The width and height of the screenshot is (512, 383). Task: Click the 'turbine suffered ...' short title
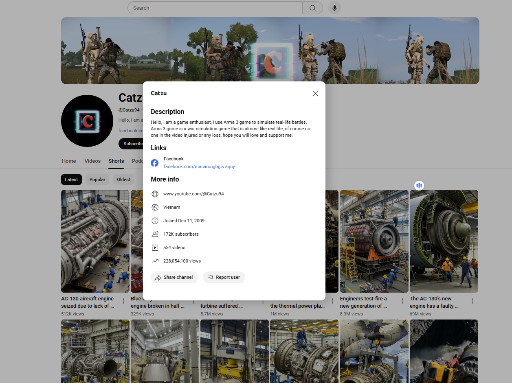click(x=222, y=306)
